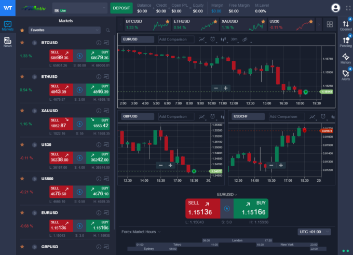This screenshot has width=353, height=255.
Task: Click SELL 68599.36 for BTCUSD
Action: coord(61,56)
